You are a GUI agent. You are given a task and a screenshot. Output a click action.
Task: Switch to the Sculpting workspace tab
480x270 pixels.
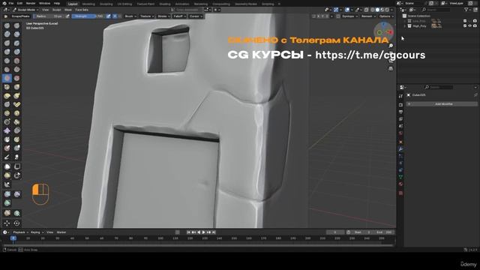click(106, 4)
